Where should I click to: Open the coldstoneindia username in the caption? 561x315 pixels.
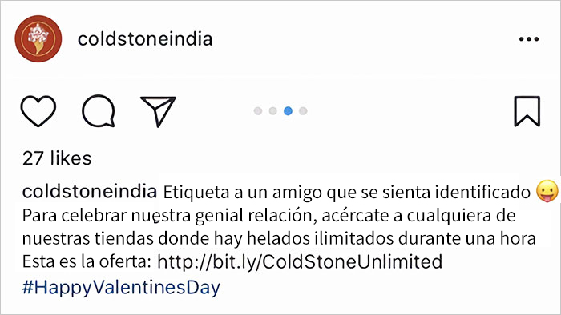coord(90,192)
